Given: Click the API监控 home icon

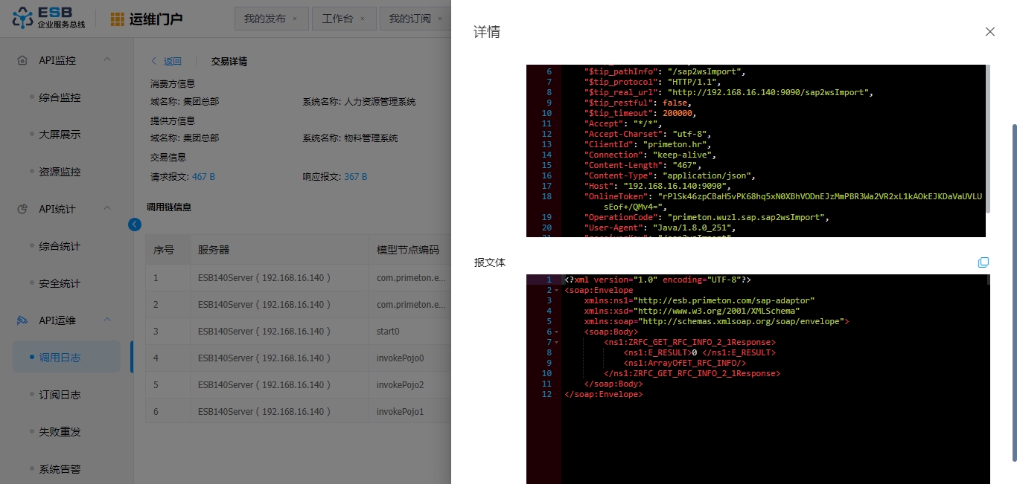Looking at the screenshot, I should tap(22, 60).
